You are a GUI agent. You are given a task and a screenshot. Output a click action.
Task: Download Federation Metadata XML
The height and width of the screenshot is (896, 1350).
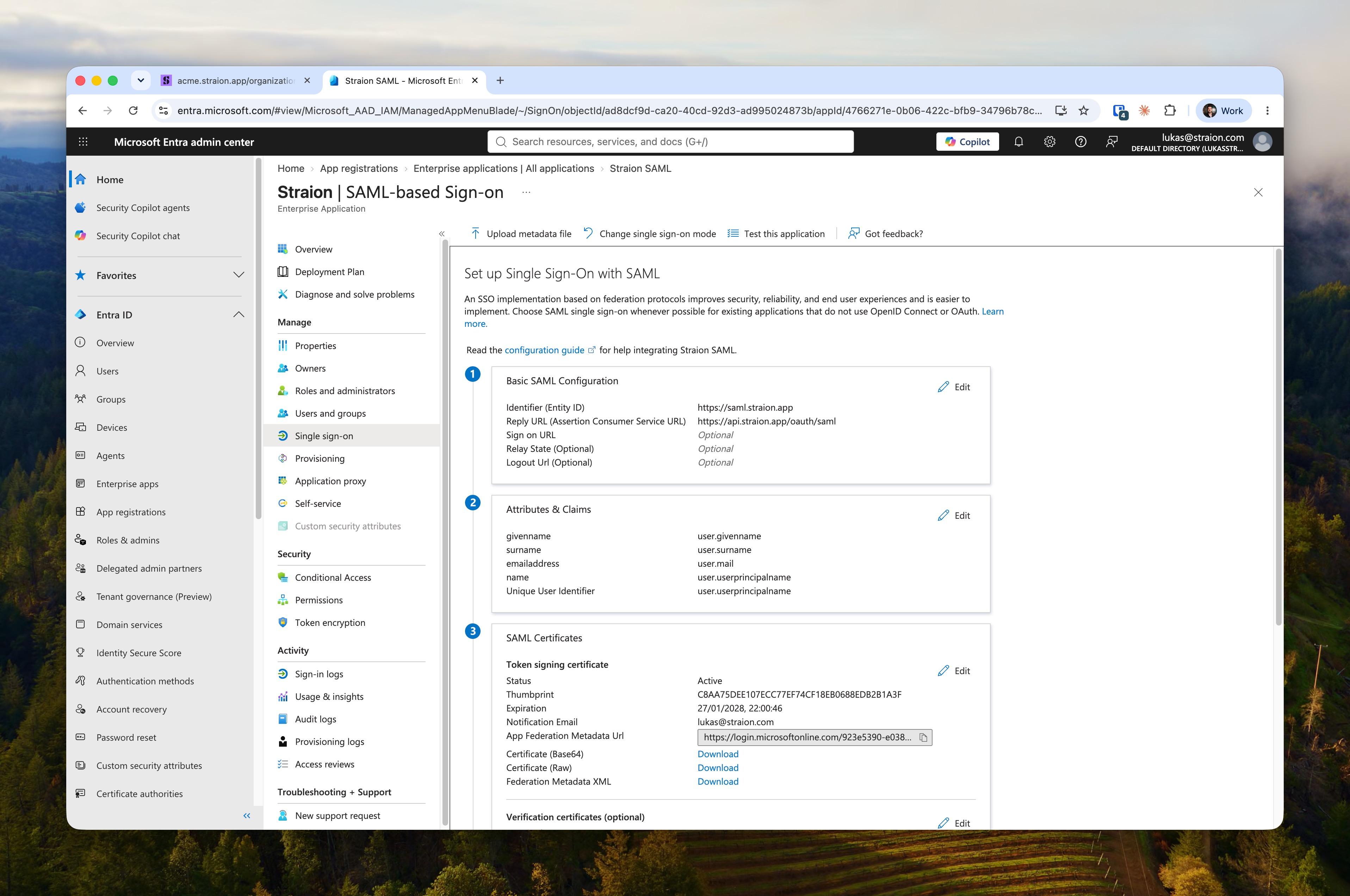tap(718, 782)
